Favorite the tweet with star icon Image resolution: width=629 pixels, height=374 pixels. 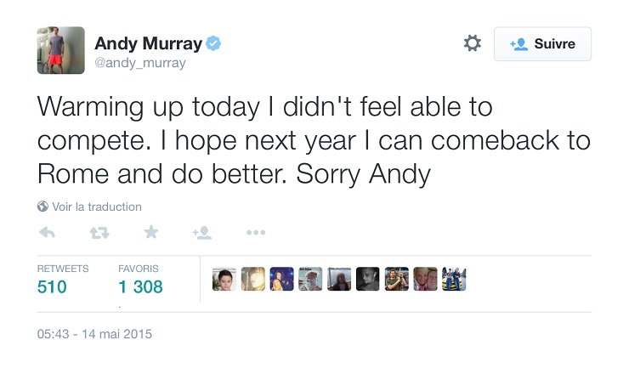pyautogui.click(x=151, y=232)
